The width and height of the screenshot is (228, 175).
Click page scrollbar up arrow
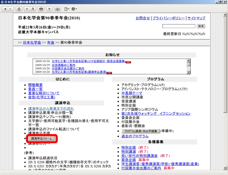(x=225, y=15)
